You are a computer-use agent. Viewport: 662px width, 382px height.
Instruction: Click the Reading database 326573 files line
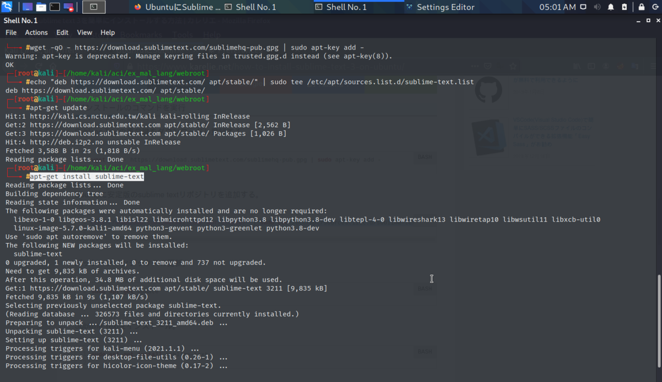[x=152, y=314]
